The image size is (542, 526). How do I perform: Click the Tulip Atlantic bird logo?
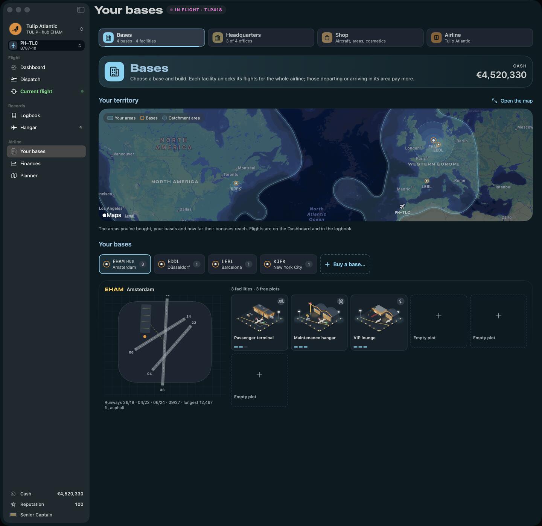pyautogui.click(x=15, y=29)
